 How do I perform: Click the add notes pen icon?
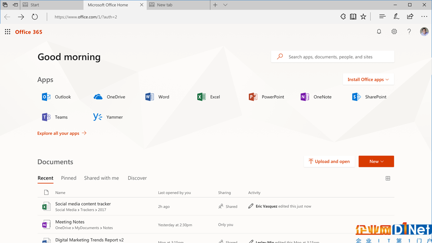(396, 16)
